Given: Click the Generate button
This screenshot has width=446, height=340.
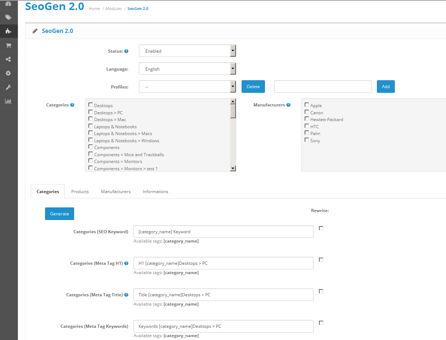Looking at the screenshot, I should click(x=59, y=214).
